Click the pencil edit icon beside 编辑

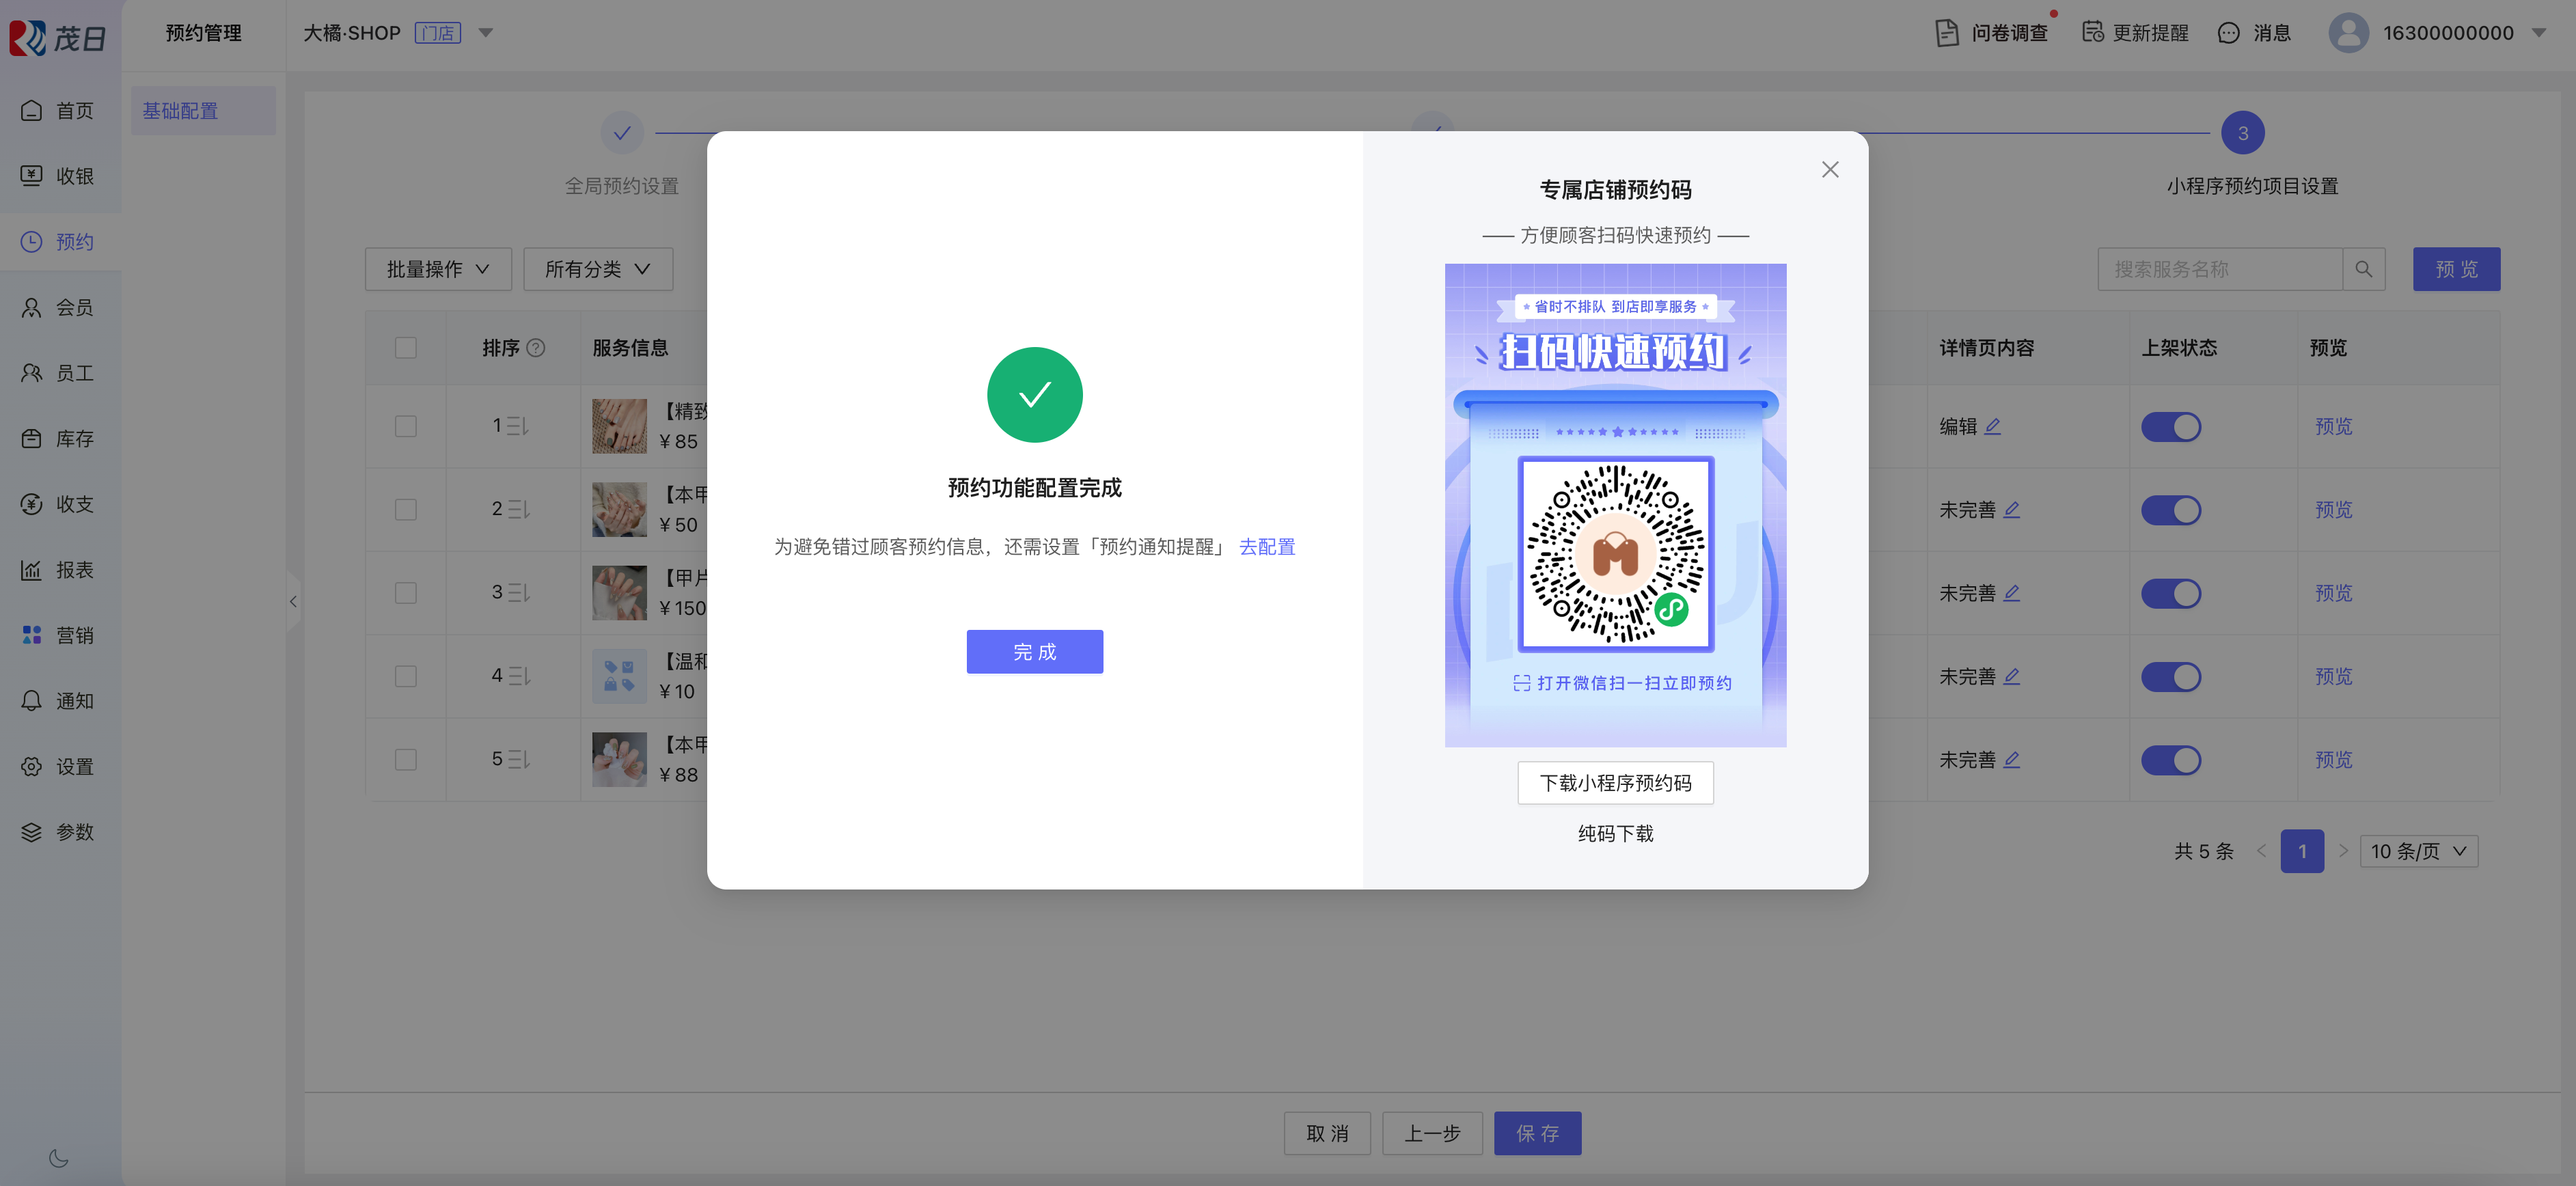(x=1993, y=426)
